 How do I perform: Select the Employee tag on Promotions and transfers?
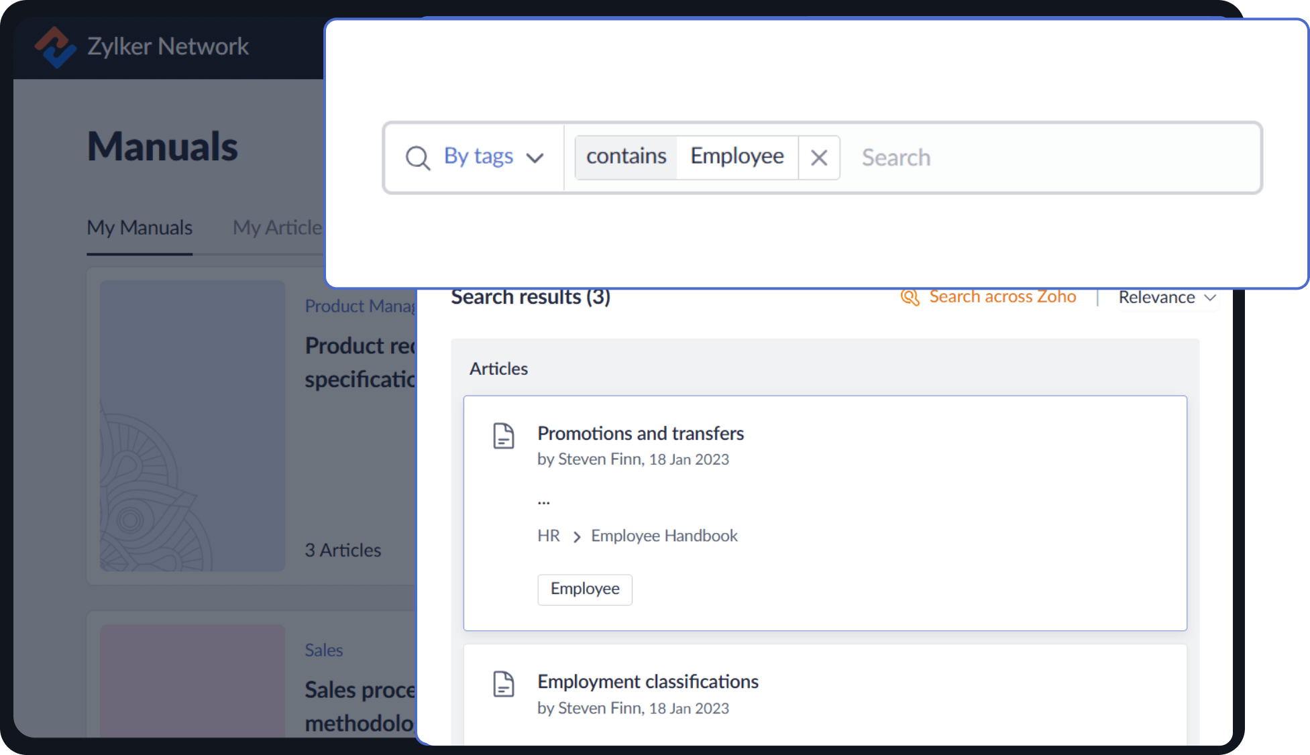(x=584, y=589)
